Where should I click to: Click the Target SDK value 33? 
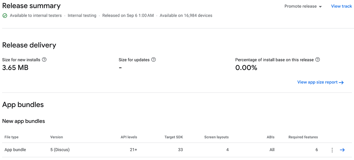[x=180, y=150]
